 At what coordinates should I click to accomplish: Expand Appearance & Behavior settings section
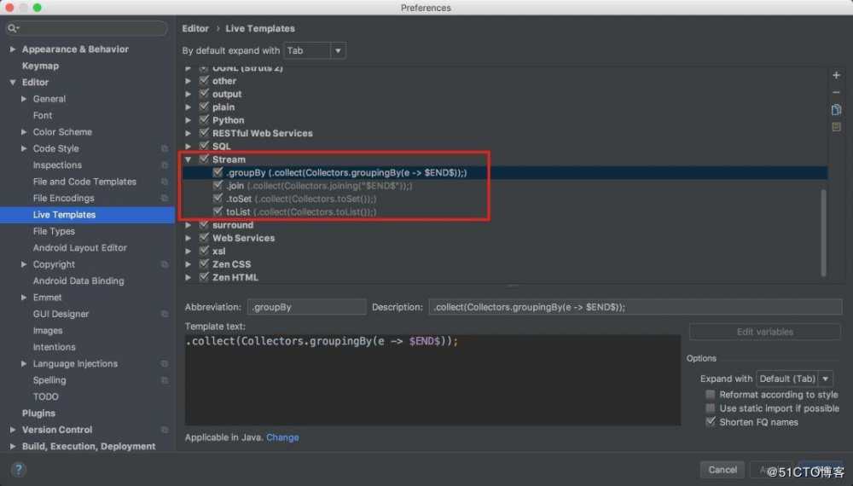(x=13, y=49)
